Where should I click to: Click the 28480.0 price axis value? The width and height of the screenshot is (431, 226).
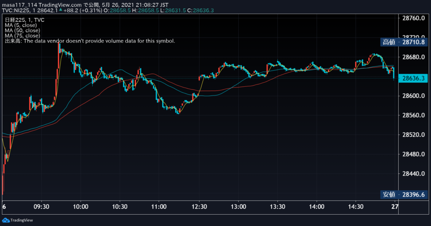[x=413, y=154]
